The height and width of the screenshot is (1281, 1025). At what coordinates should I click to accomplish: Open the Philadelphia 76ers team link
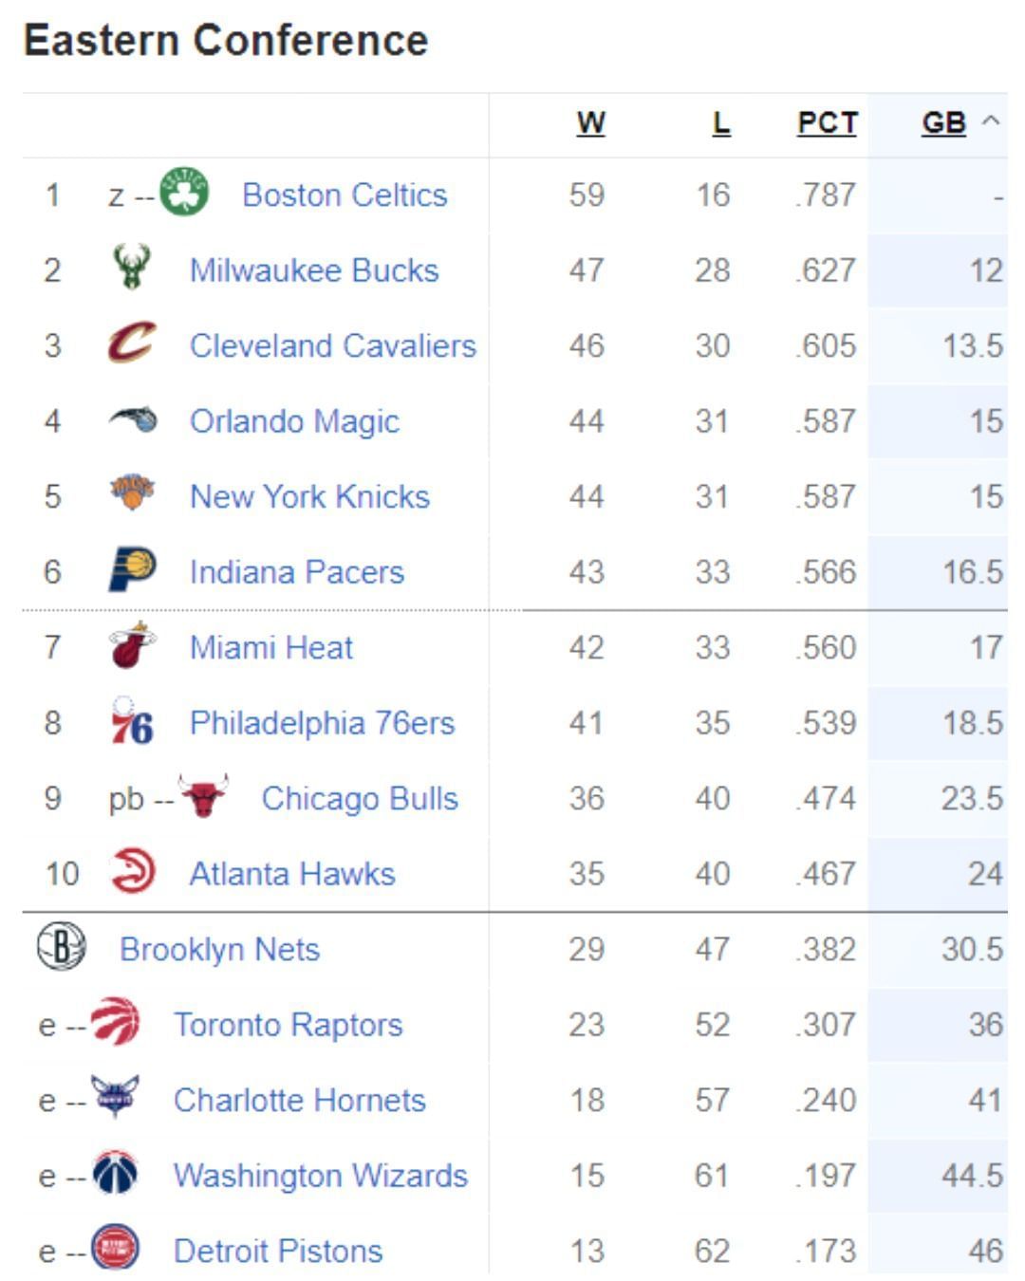click(322, 723)
